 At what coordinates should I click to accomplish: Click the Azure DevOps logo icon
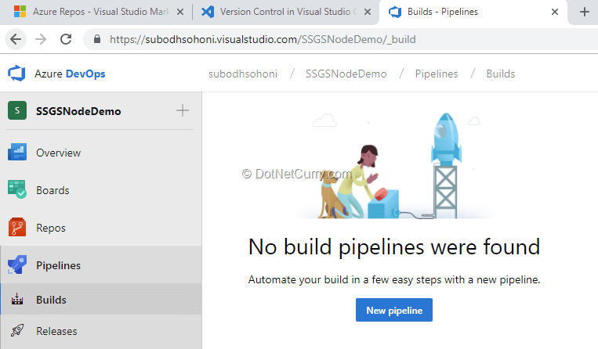[x=16, y=74]
